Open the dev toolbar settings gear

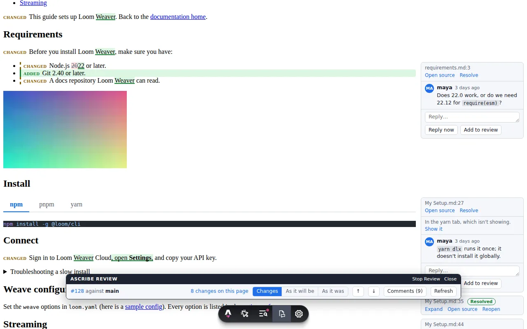299,314
